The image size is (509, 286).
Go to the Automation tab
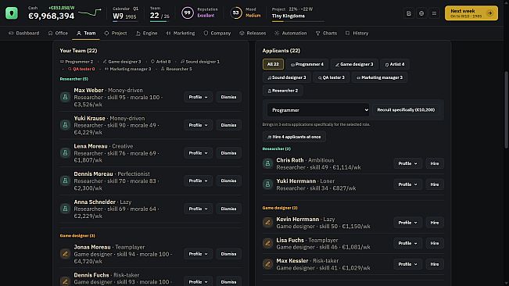tap(291, 33)
